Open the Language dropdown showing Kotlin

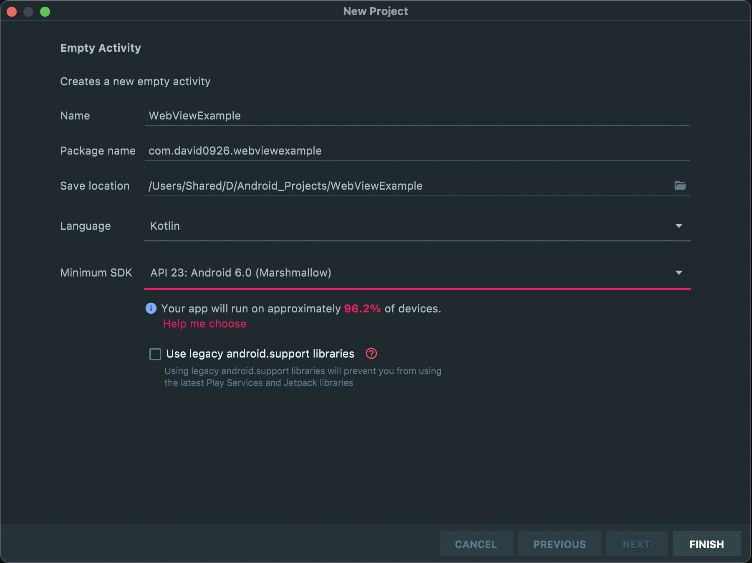click(x=417, y=226)
